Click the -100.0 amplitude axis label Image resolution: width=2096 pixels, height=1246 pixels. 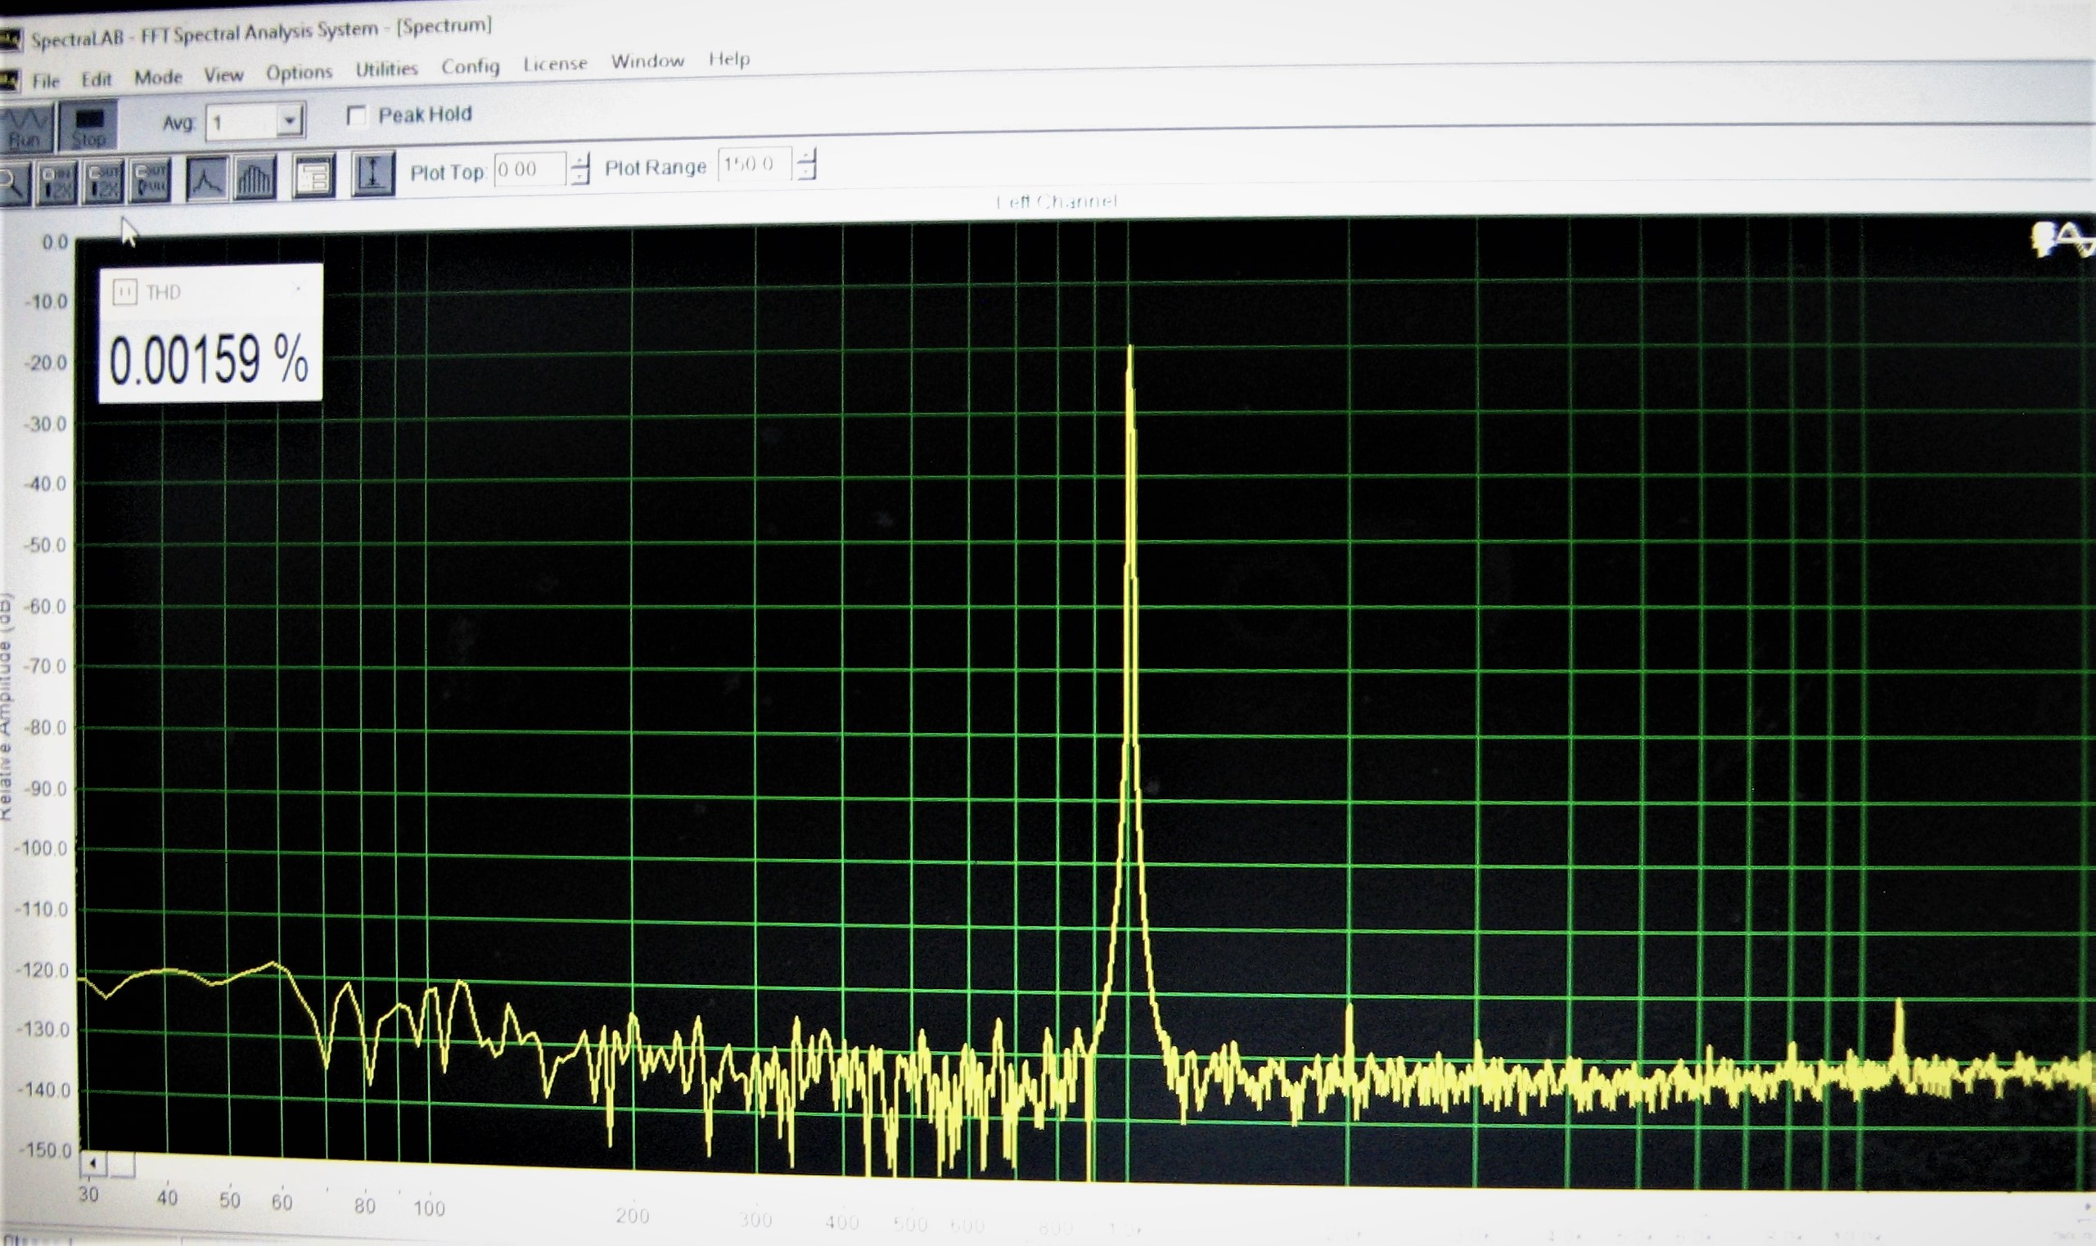pyautogui.click(x=40, y=848)
